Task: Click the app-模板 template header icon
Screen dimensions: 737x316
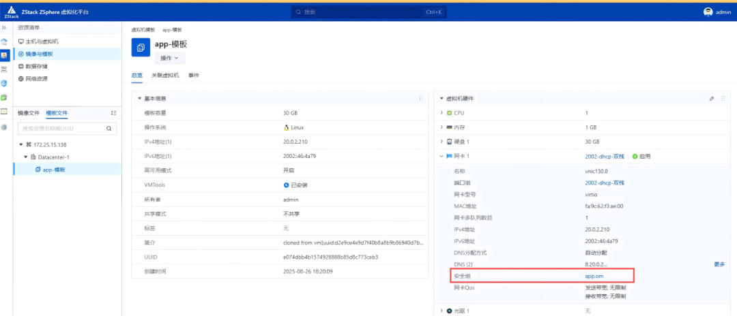Action: tap(141, 48)
